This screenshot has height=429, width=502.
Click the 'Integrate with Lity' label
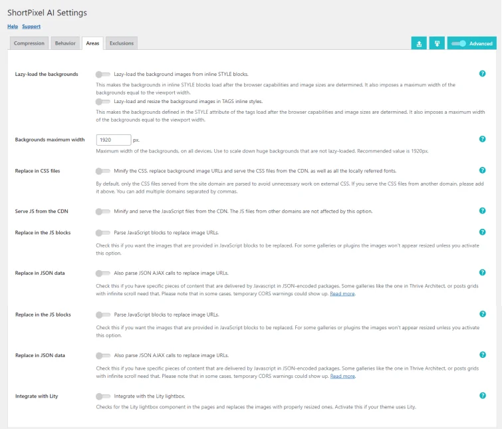coord(37,396)
